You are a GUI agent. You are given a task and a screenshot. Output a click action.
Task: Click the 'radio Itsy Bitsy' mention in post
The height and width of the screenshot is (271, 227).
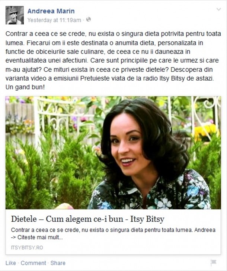tap(165, 78)
